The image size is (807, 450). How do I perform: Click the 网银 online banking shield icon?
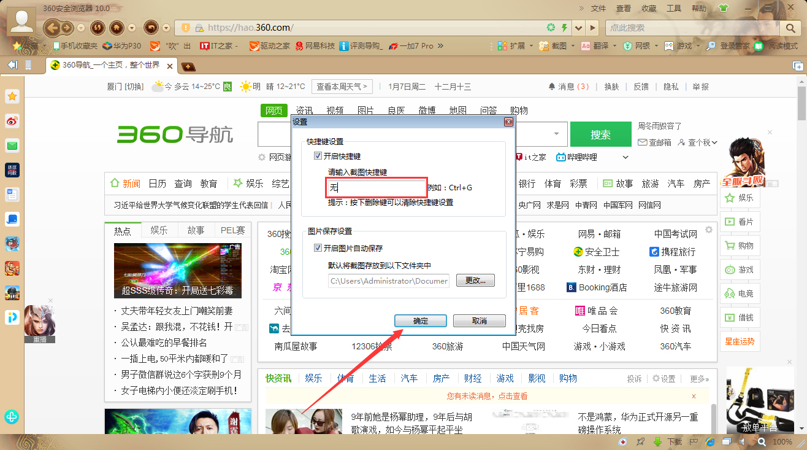(x=627, y=45)
